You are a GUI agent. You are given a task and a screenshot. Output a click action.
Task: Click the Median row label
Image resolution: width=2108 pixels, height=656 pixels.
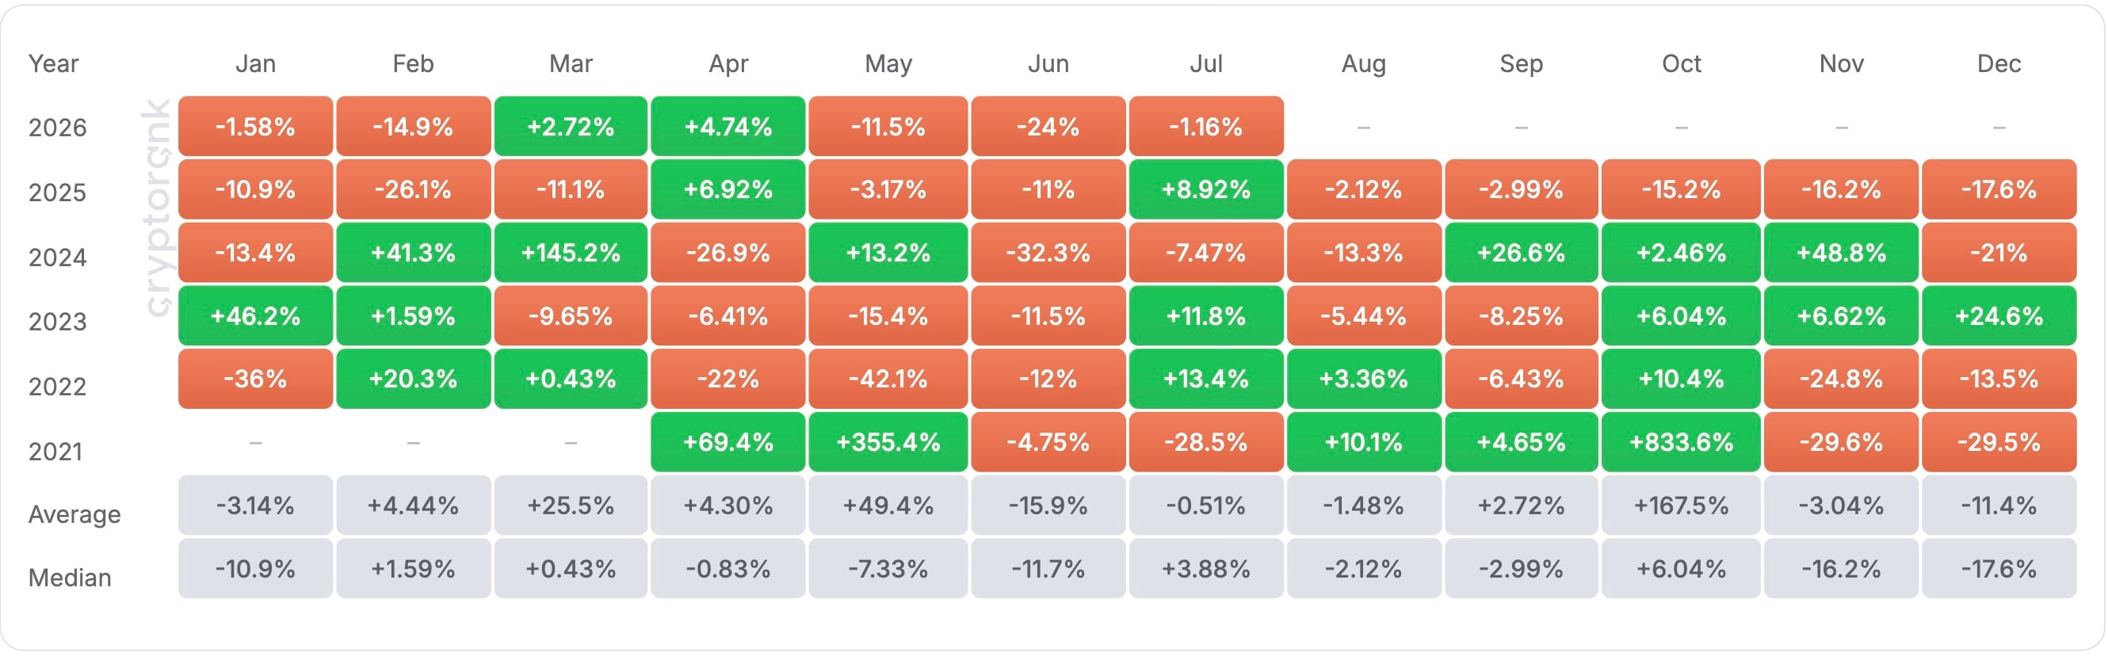(x=70, y=578)
